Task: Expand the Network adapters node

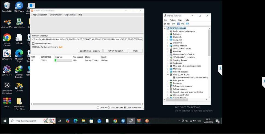Action: click(168, 72)
